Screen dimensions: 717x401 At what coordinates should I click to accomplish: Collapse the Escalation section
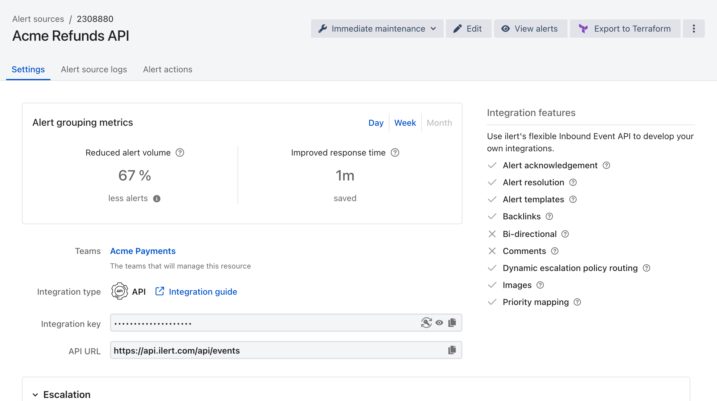click(35, 395)
